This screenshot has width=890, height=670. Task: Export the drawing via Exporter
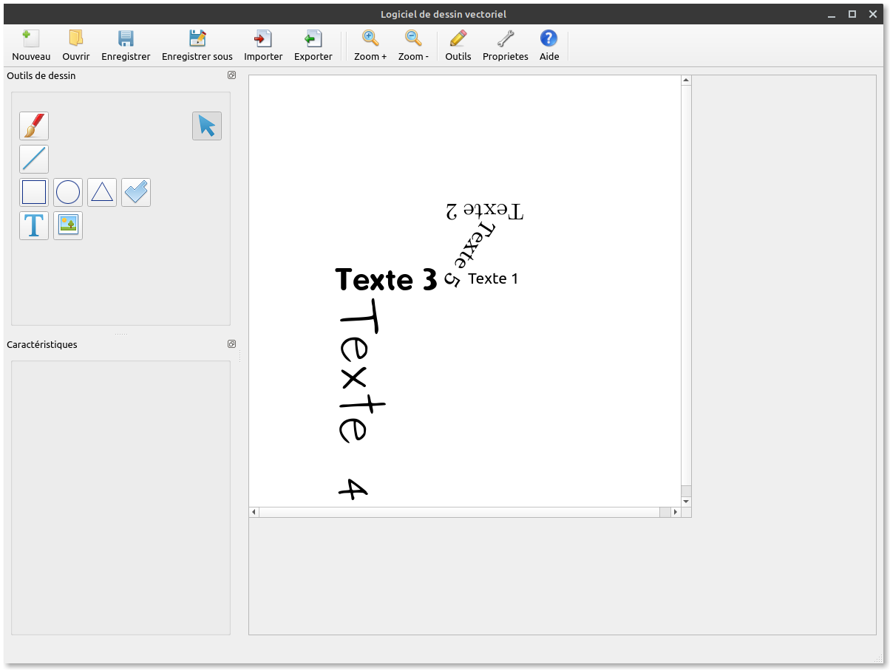[313, 44]
